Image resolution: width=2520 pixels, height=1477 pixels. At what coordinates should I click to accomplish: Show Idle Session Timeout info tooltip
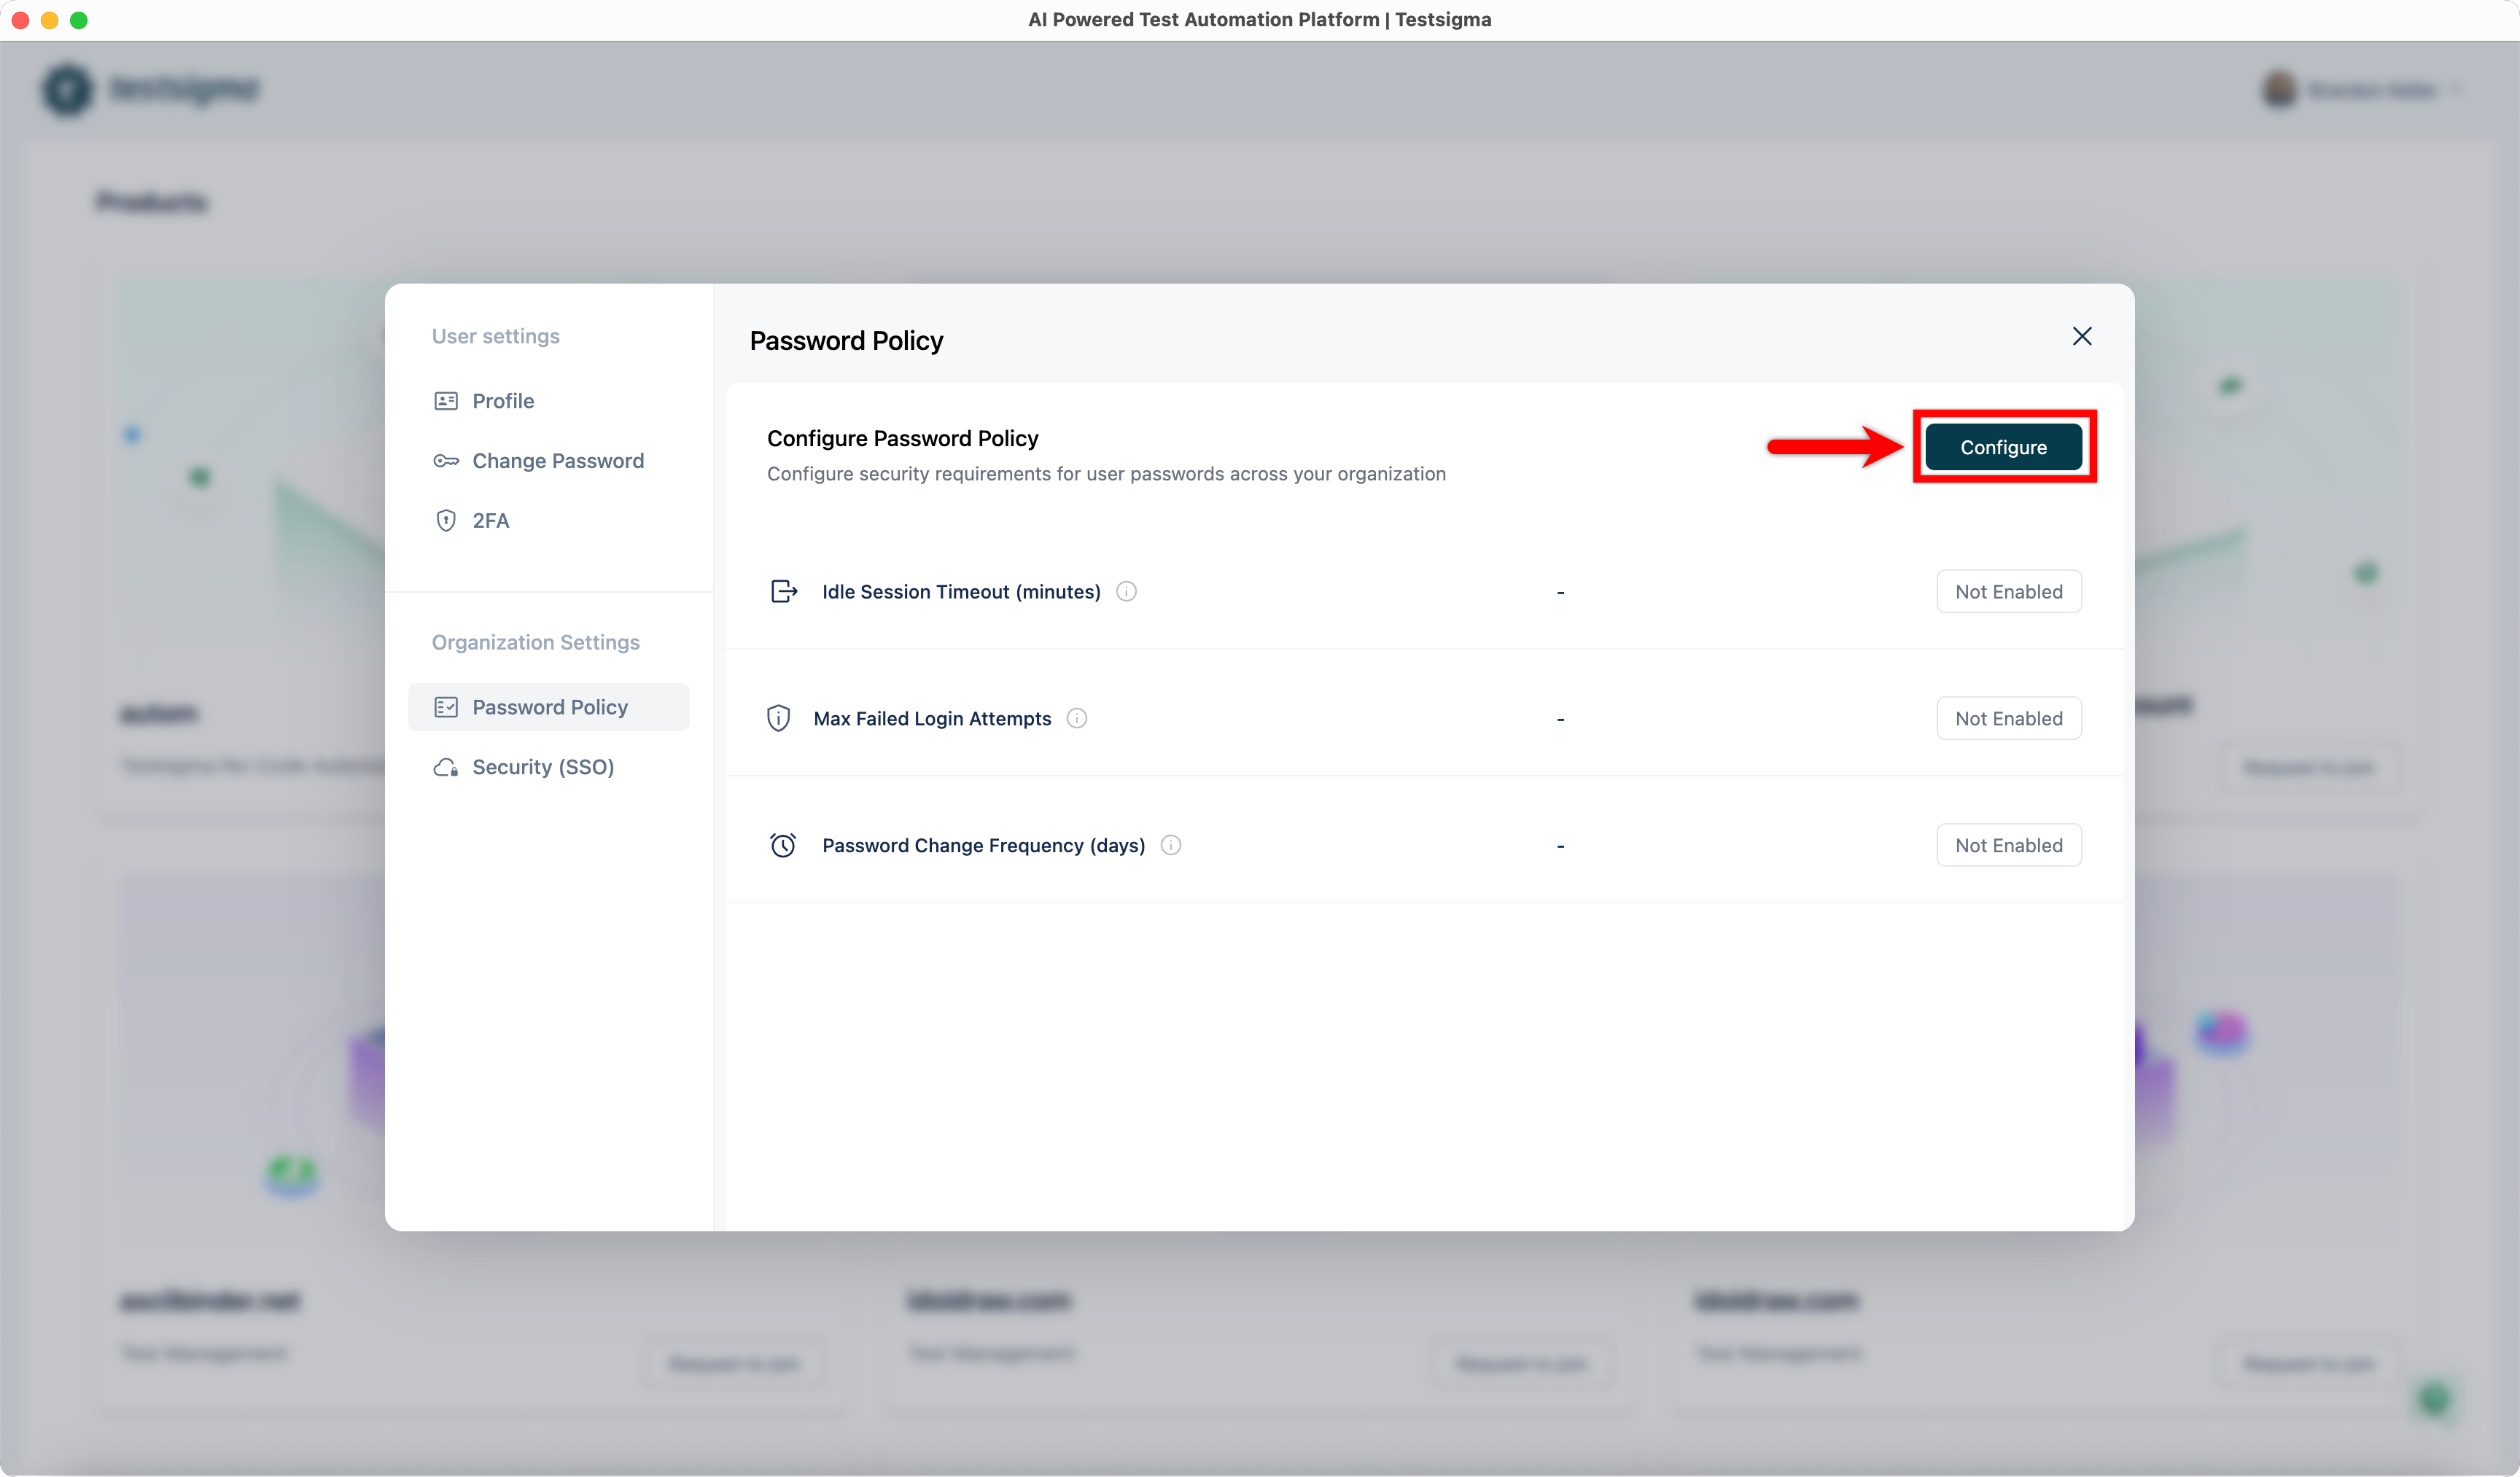[1125, 591]
